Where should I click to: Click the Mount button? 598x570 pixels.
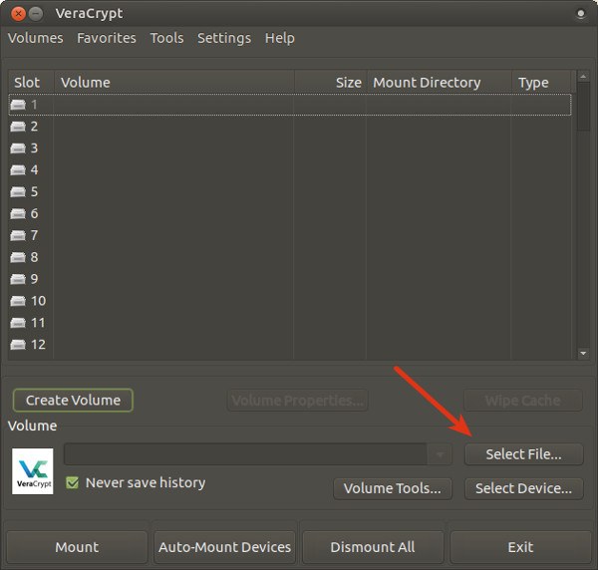pos(77,547)
